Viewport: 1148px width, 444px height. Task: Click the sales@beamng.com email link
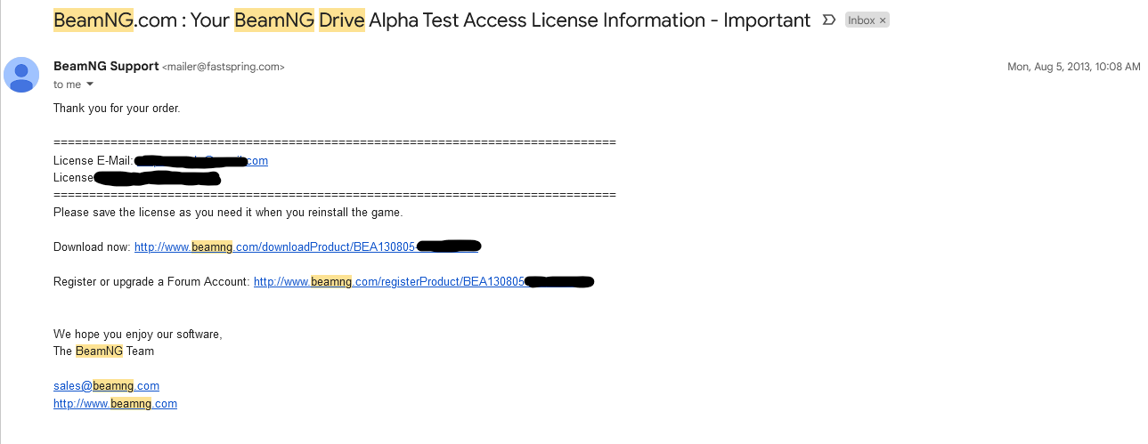(106, 386)
